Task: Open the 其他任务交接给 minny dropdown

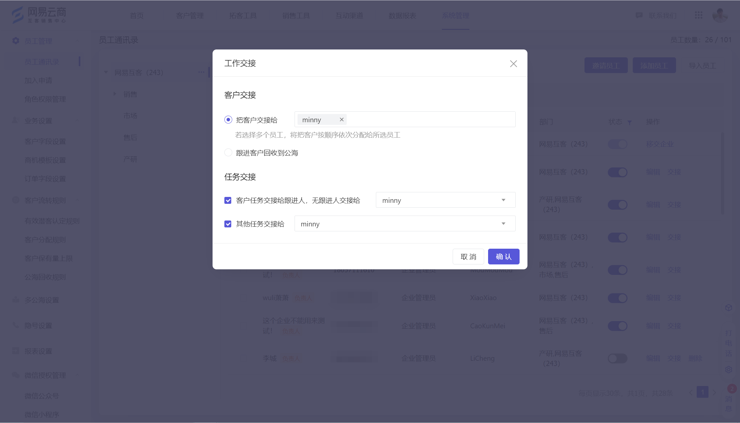Action: coord(405,224)
